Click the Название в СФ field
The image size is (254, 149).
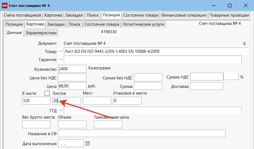click(142, 134)
